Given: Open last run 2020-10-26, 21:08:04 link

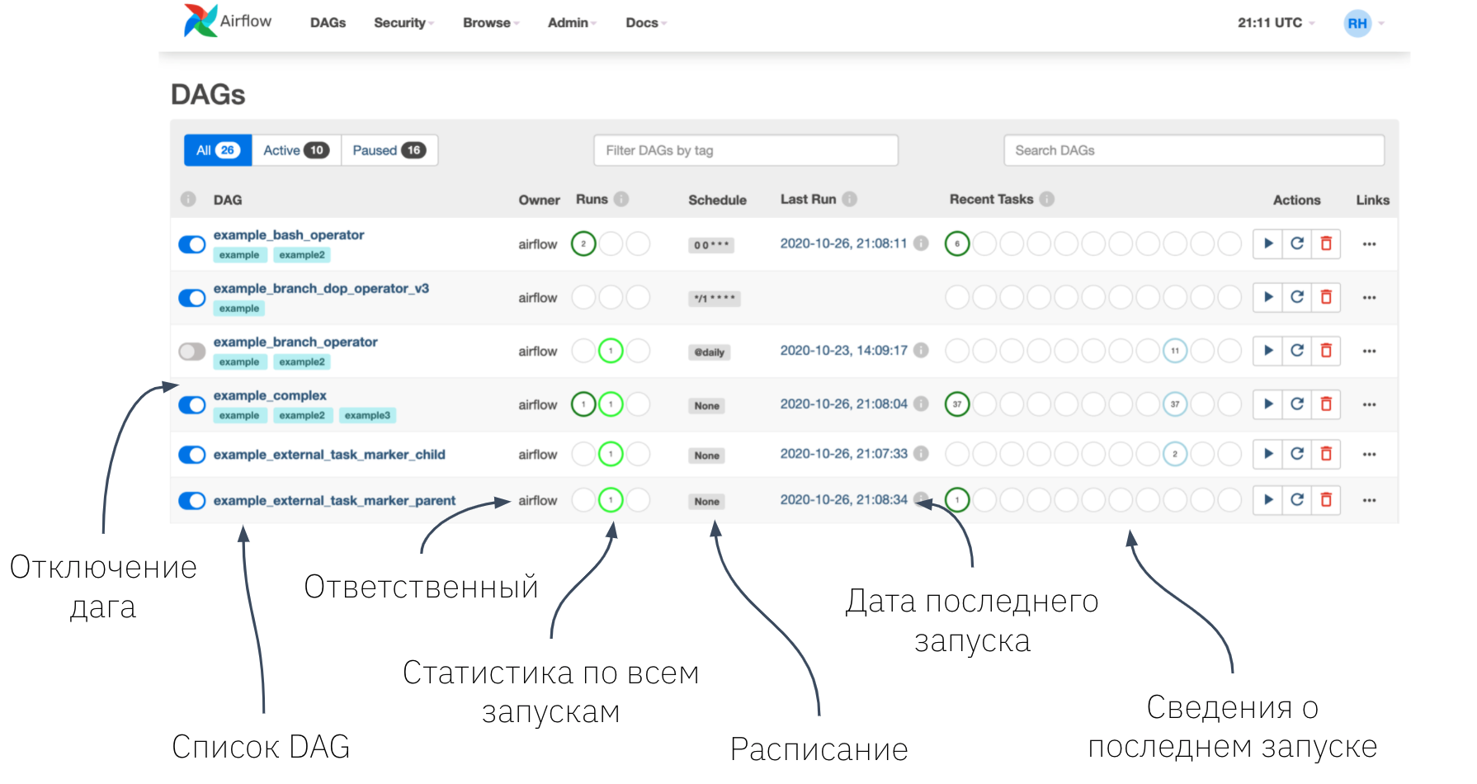Looking at the screenshot, I should [x=843, y=404].
